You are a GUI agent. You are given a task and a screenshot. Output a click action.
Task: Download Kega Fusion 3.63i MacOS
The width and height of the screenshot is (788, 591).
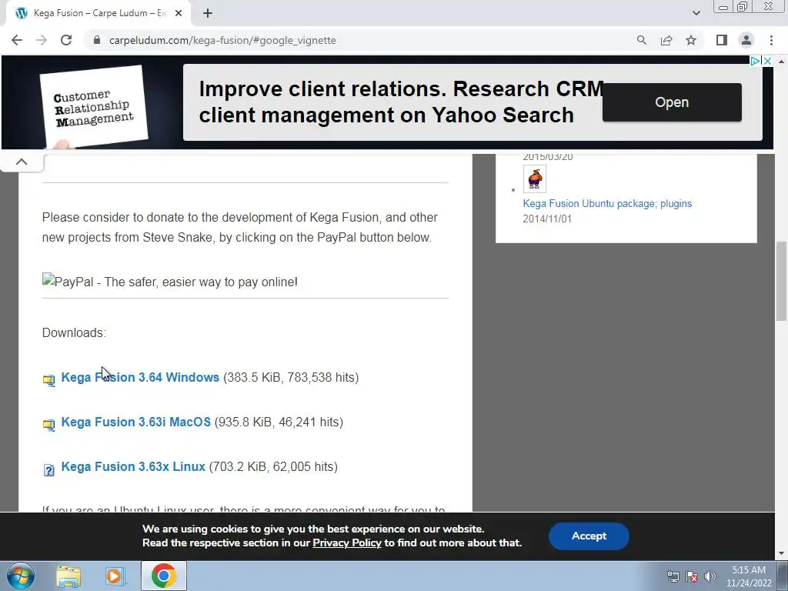coord(135,422)
